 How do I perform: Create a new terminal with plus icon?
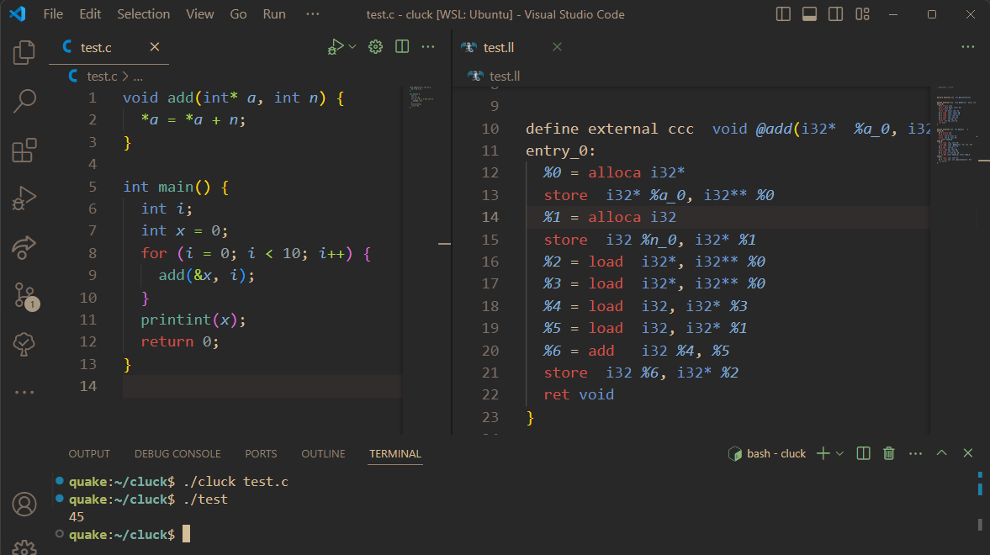[x=823, y=453]
